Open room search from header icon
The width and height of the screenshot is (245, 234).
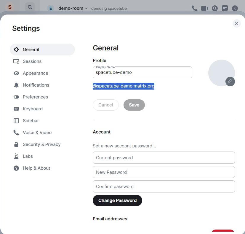click(x=215, y=8)
